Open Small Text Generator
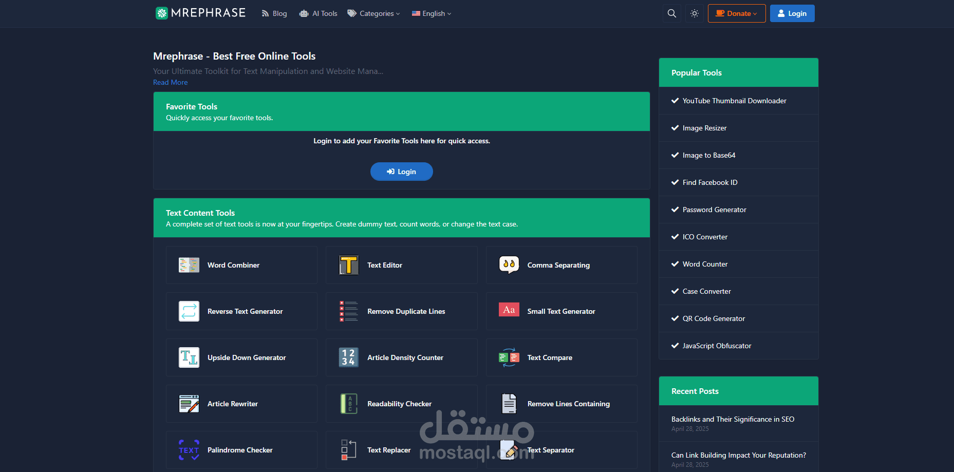The height and width of the screenshot is (472, 954). pos(562,311)
